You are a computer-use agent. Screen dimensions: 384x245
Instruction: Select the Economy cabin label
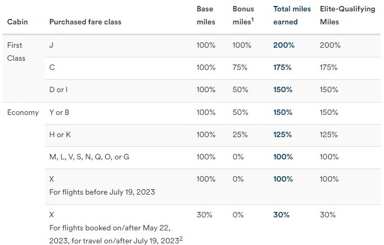[x=23, y=112]
